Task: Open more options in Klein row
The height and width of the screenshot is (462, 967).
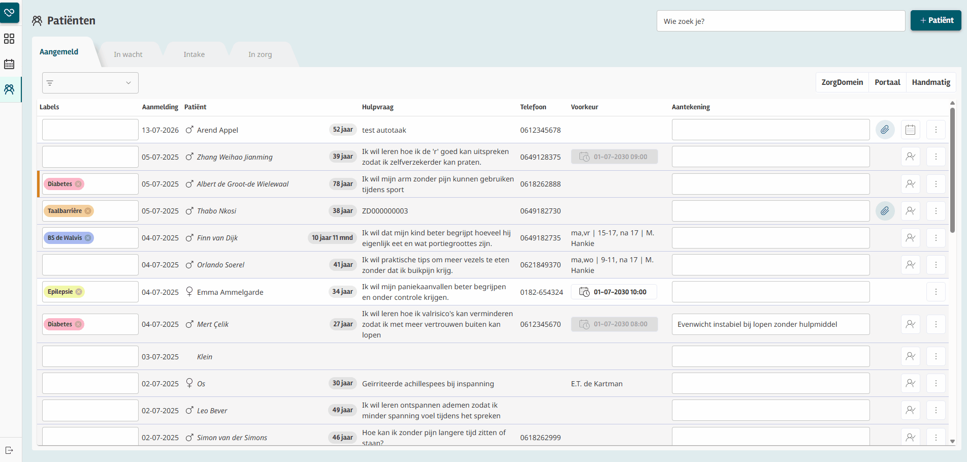Action: point(936,356)
